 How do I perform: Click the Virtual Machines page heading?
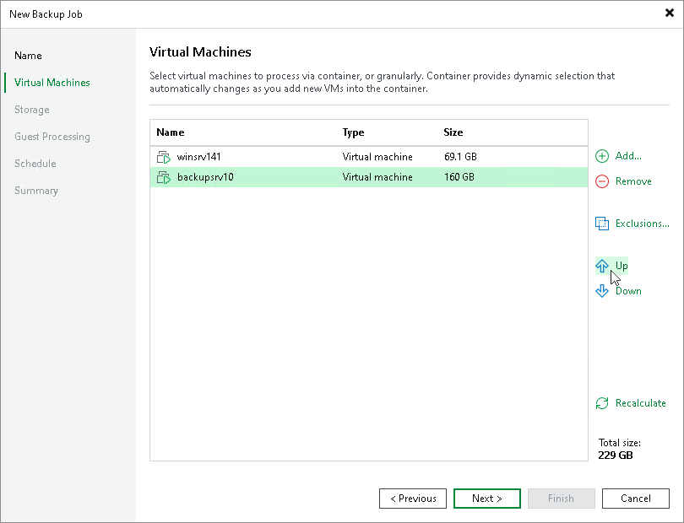pos(200,51)
